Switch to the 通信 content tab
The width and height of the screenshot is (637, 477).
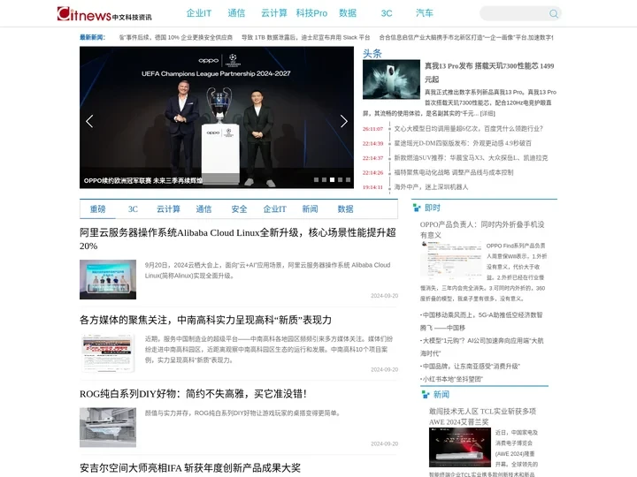pyautogui.click(x=203, y=208)
